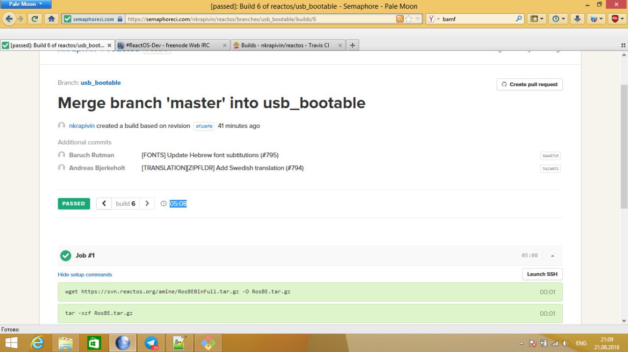
Task: Go back with the browser Back arrow
Action: (x=9, y=19)
